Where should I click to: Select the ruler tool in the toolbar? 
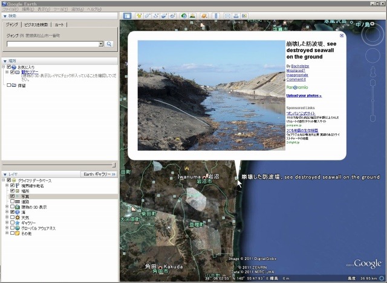click(216, 16)
